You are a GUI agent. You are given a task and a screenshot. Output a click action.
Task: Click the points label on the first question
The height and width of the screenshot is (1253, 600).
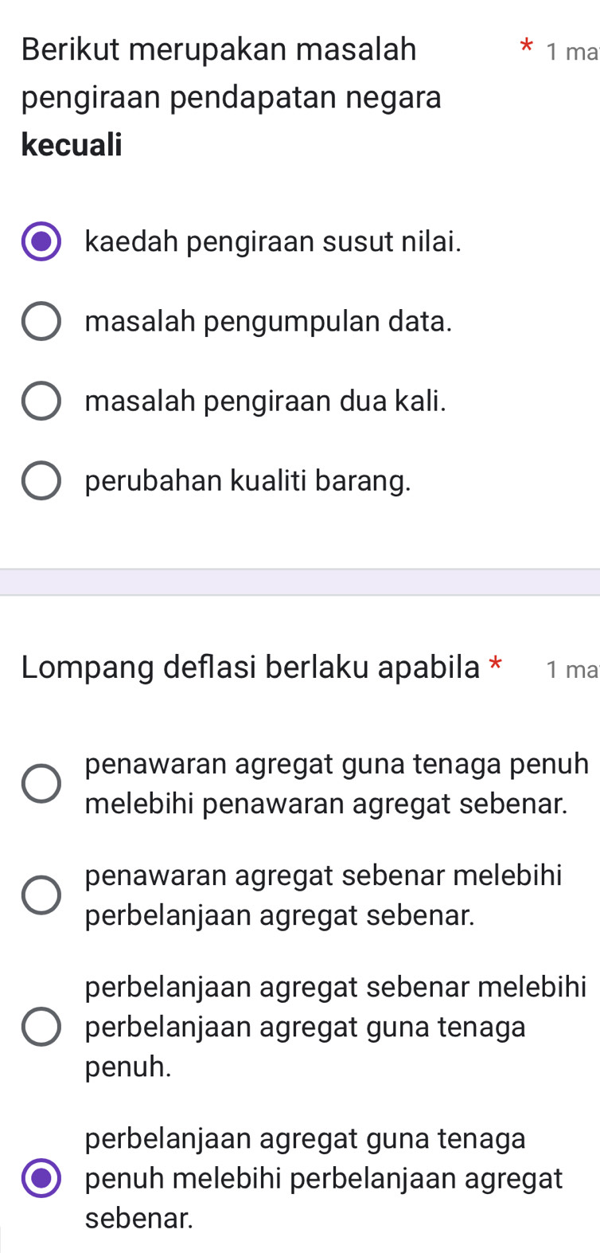click(571, 53)
